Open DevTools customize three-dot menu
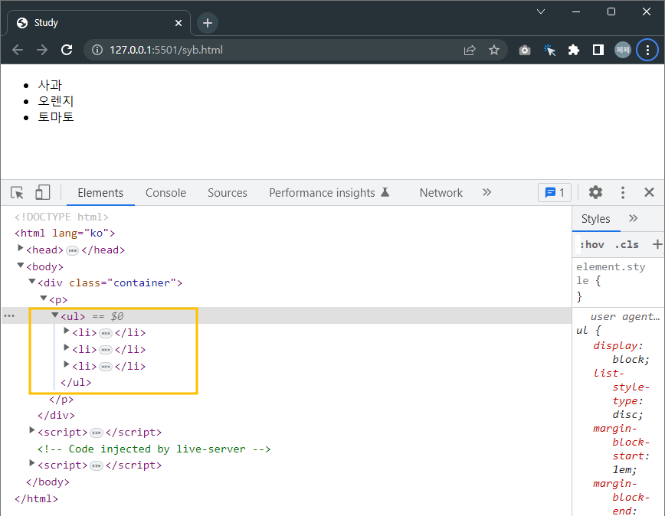Image resolution: width=665 pixels, height=516 pixels. [x=623, y=193]
